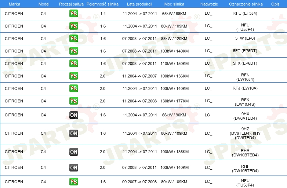
Task: Click the Pojemność silnika column header
Action: (x=102, y=4)
